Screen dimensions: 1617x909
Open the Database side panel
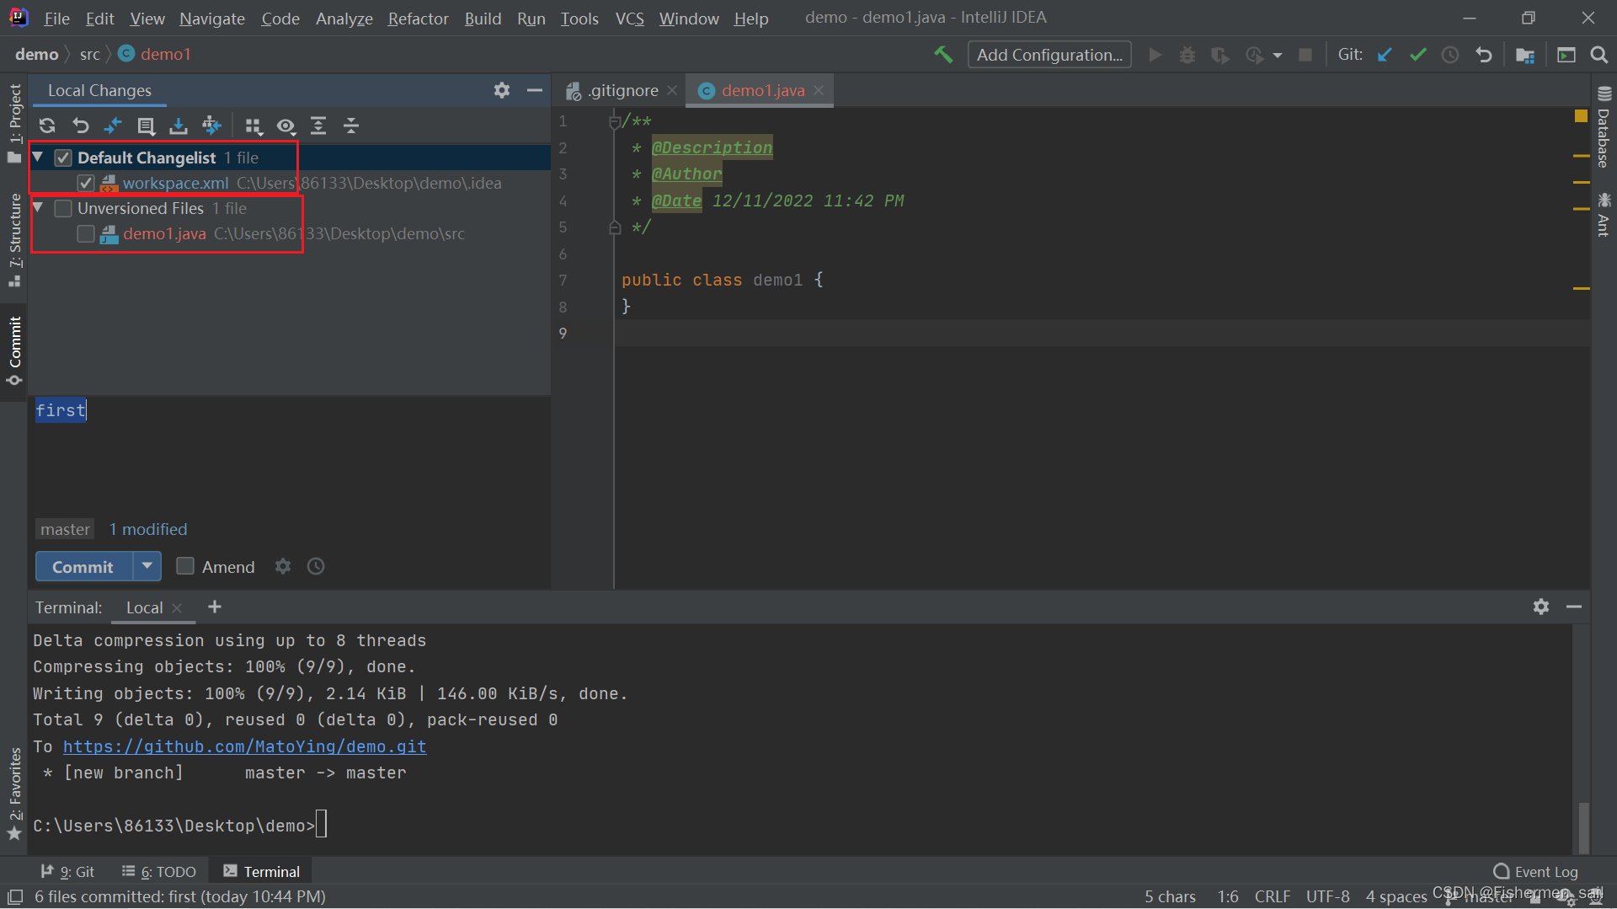(1604, 127)
